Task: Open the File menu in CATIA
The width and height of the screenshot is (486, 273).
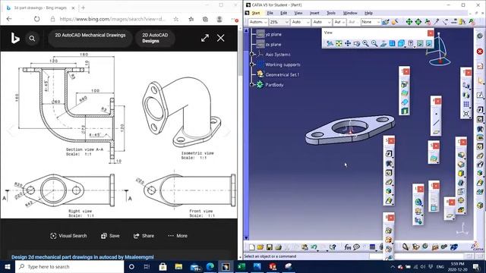Action: [x=270, y=13]
